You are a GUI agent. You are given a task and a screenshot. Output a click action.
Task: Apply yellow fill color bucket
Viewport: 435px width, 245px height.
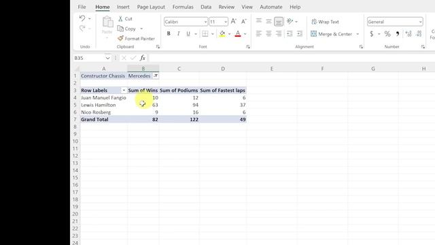tap(222, 34)
